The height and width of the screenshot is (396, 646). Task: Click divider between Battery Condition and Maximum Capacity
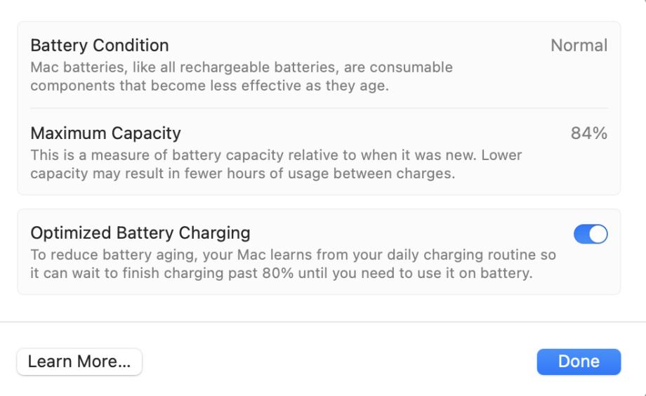319,108
